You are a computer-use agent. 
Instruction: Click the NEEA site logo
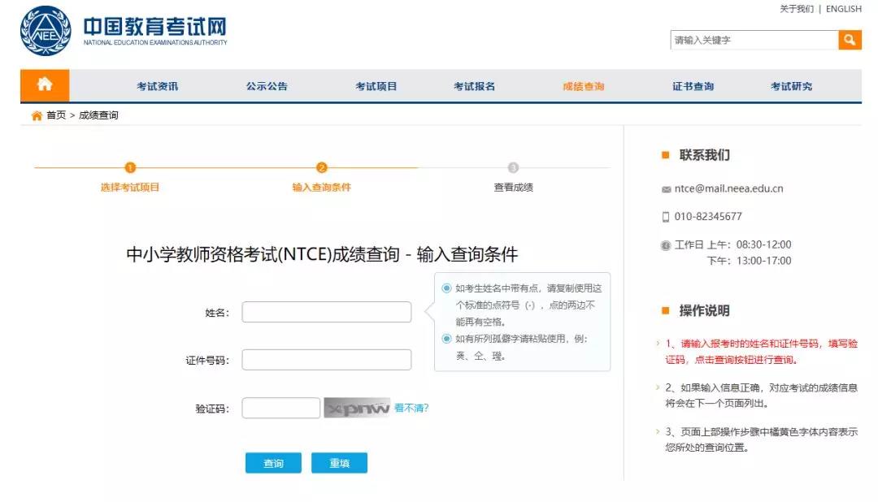tap(45, 31)
